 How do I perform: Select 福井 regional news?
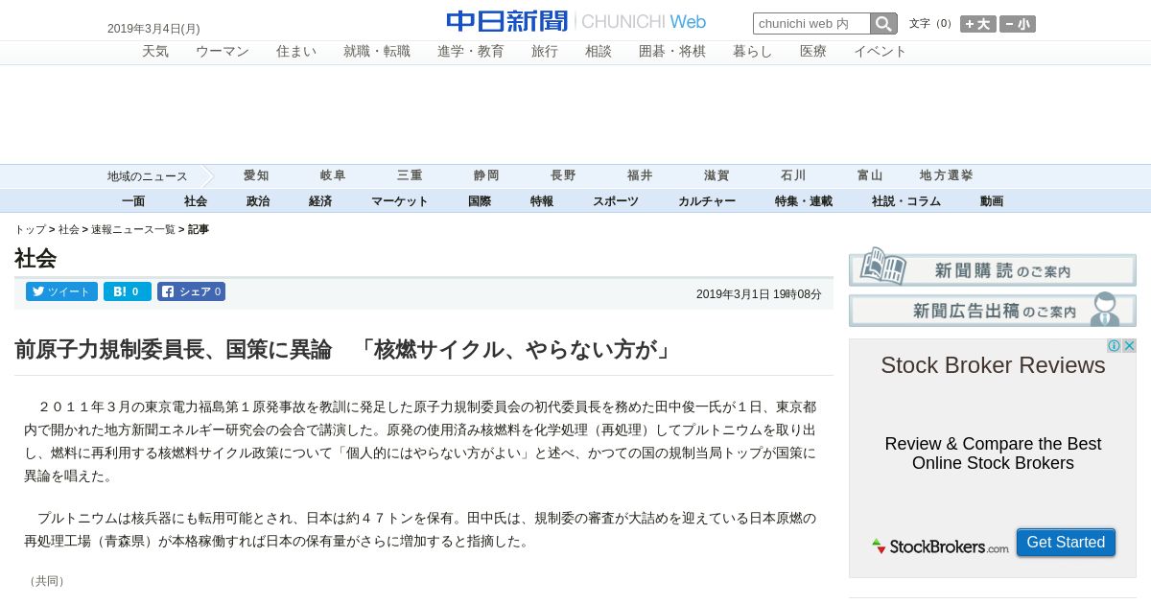(640, 175)
